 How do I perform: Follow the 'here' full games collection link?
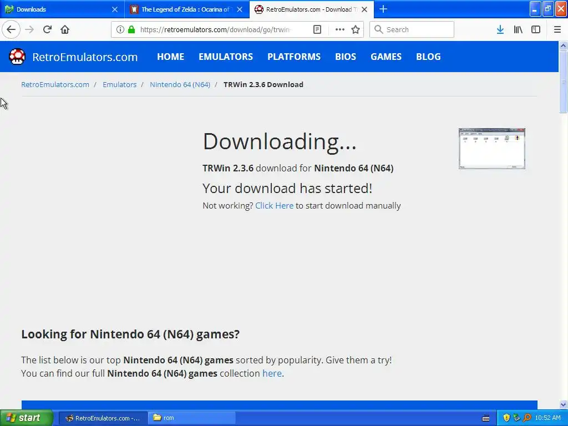tap(272, 373)
